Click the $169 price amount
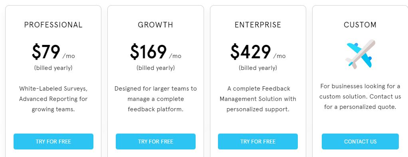Viewport: 408px width, 157px height. [x=149, y=52]
